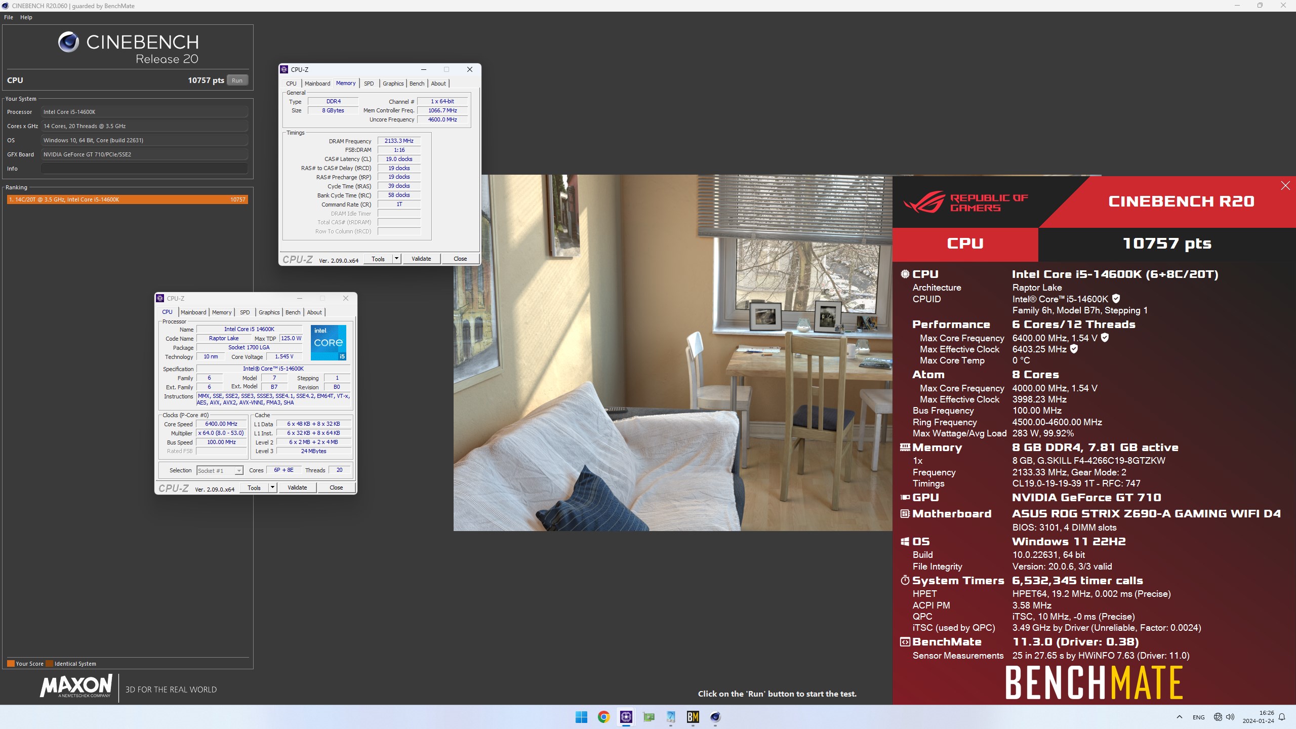Image resolution: width=1296 pixels, height=729 pixels.
Task: Open SPD tab in lower CPU-Z window
Action: coord(245,312)
